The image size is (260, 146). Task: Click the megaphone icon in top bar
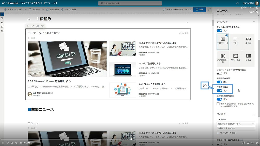click(x=237, y=3)
